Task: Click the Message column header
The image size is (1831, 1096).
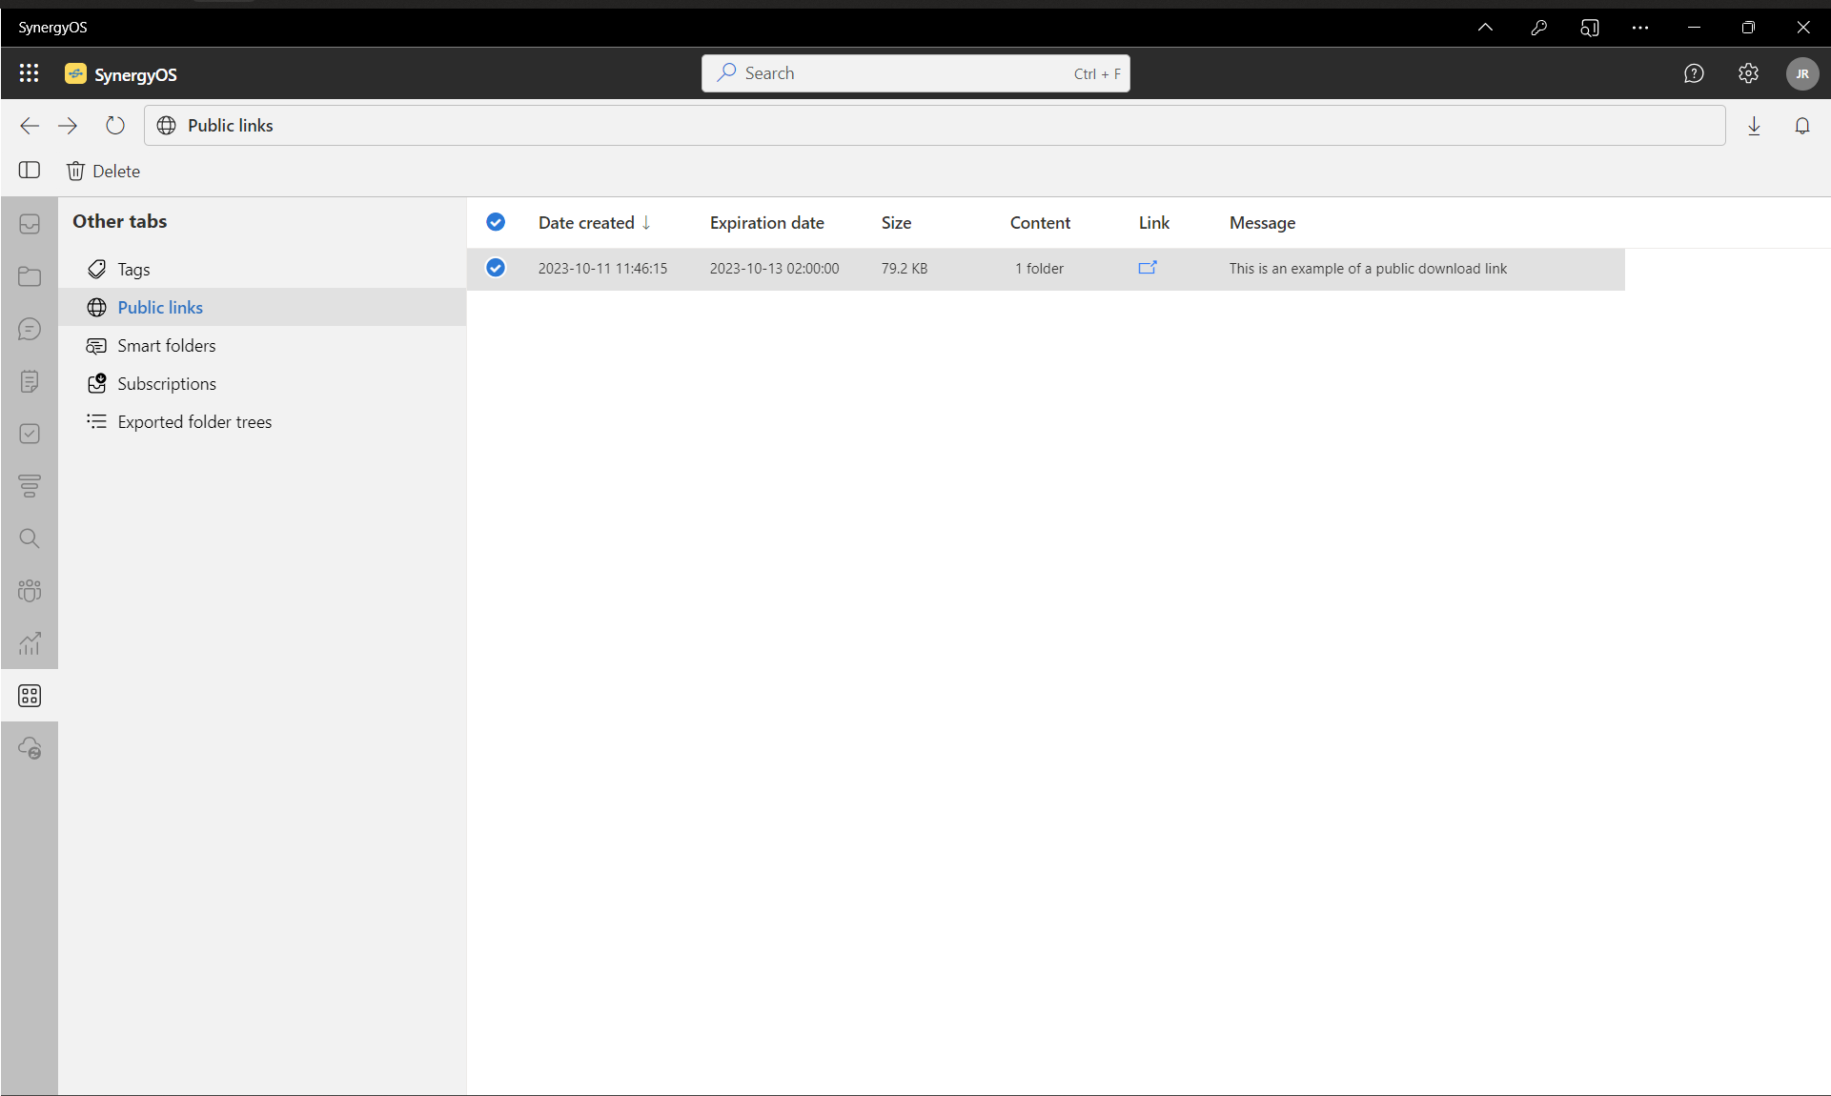Action: 1262,223
